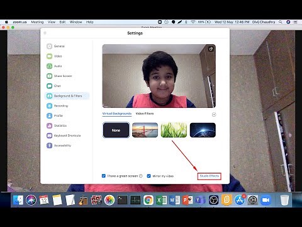Select the None background option
302x227 pixels.
click(116, 130)
